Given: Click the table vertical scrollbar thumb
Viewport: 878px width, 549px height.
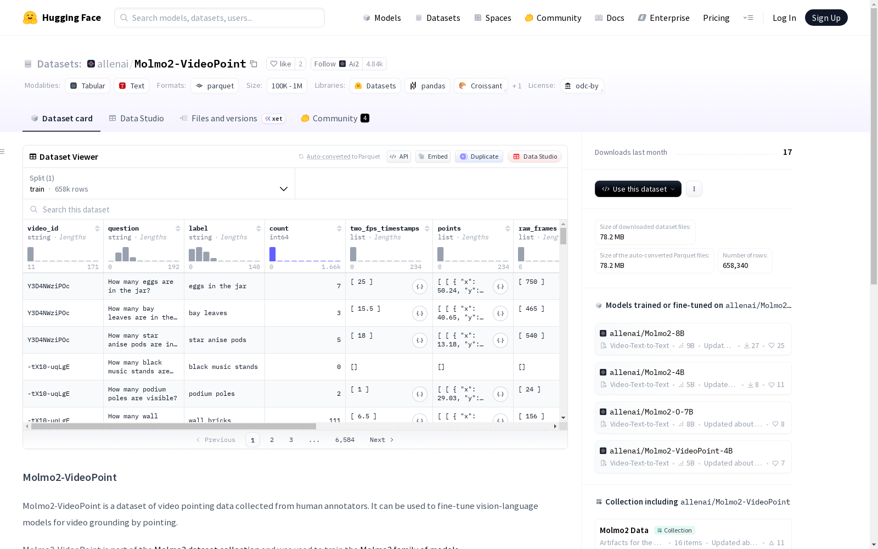Looking at the screenshot, I should tap(564, 236).
